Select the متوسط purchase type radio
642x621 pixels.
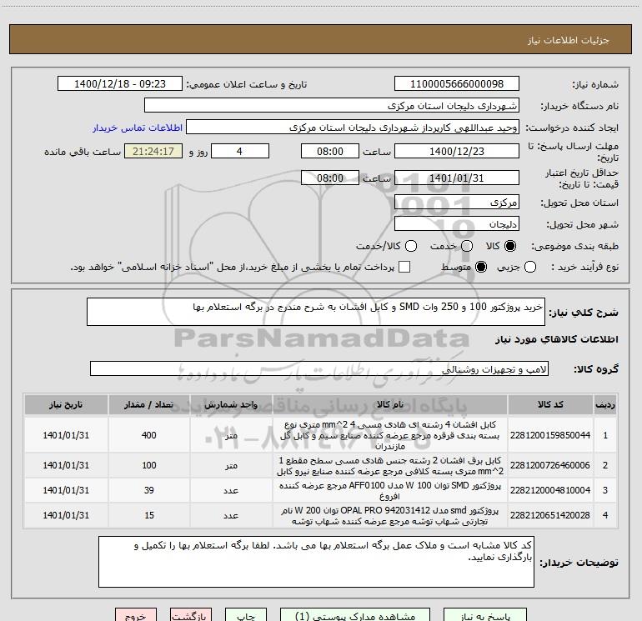coord(481,267)
